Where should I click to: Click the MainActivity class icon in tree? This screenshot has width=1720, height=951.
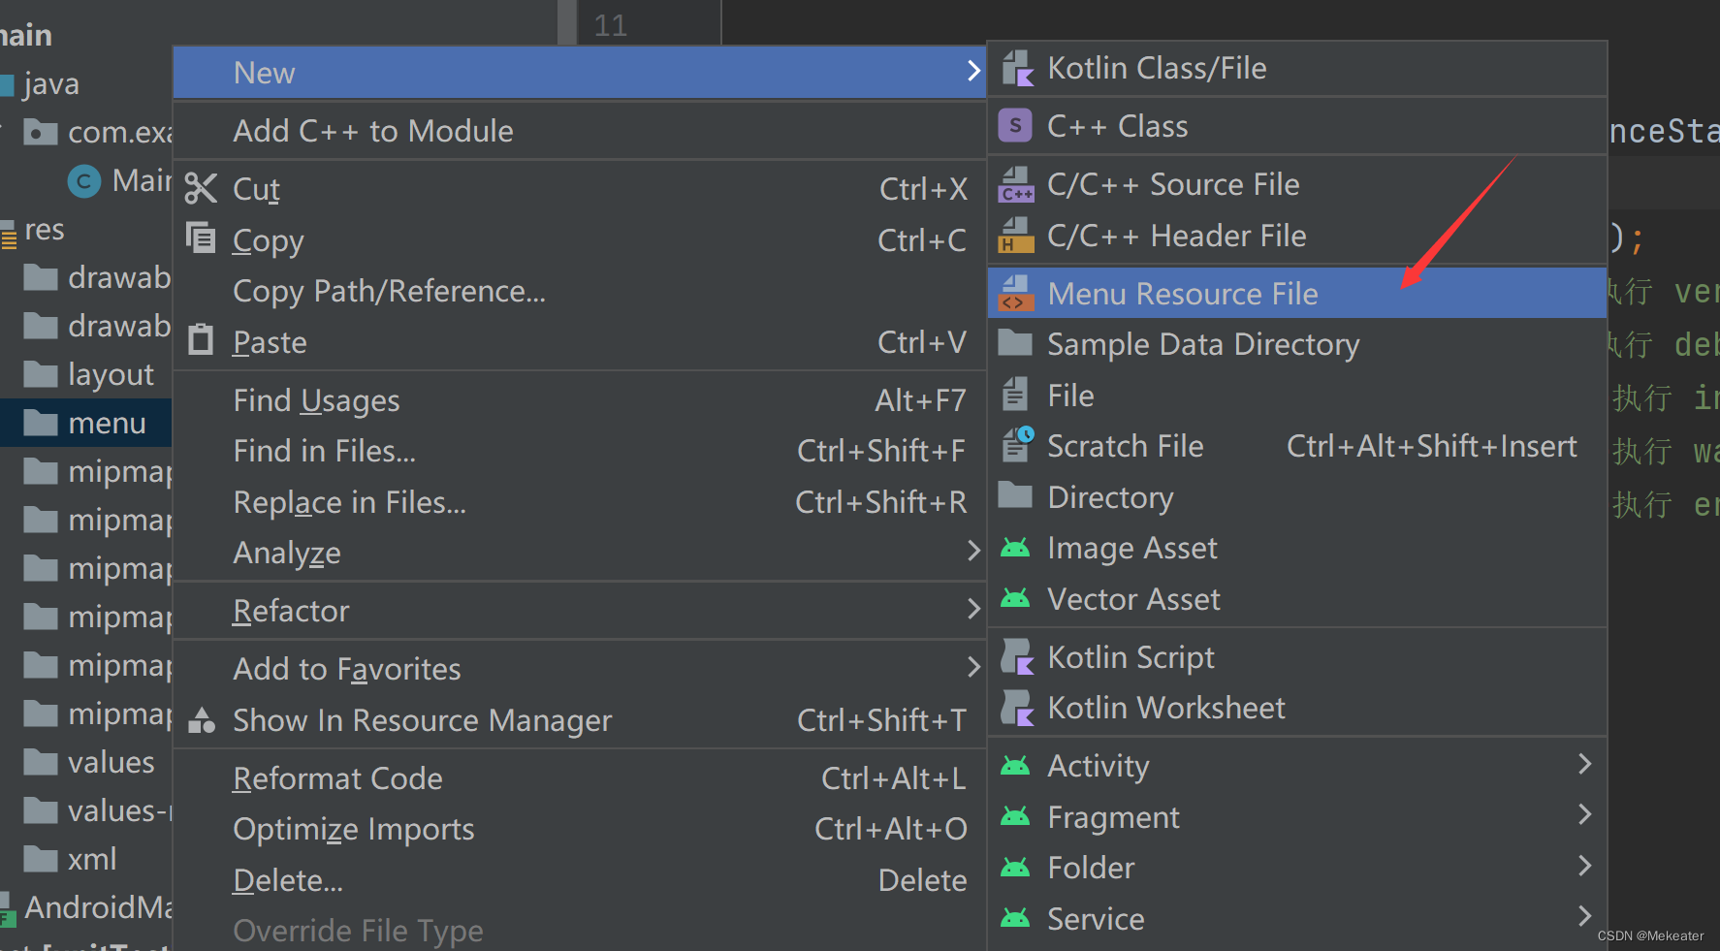pyautogui.click(x=84, y=180)
